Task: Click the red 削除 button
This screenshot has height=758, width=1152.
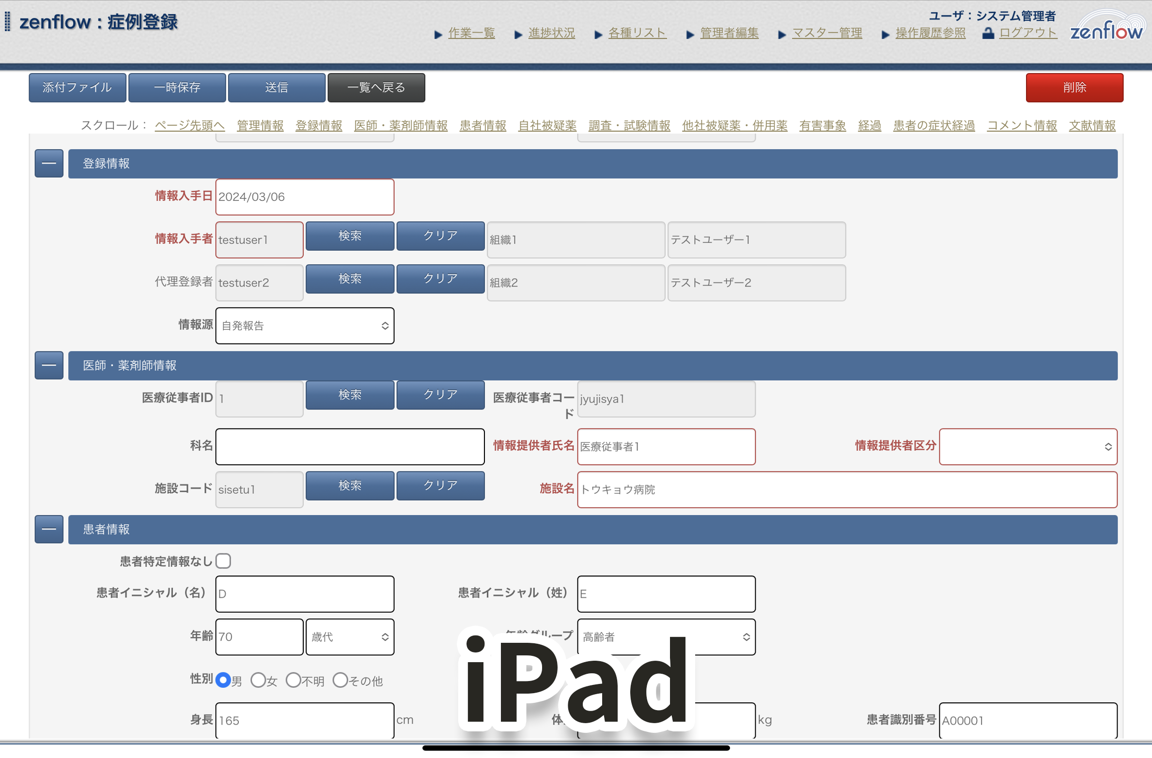Action: click(x=1074, y=88)
